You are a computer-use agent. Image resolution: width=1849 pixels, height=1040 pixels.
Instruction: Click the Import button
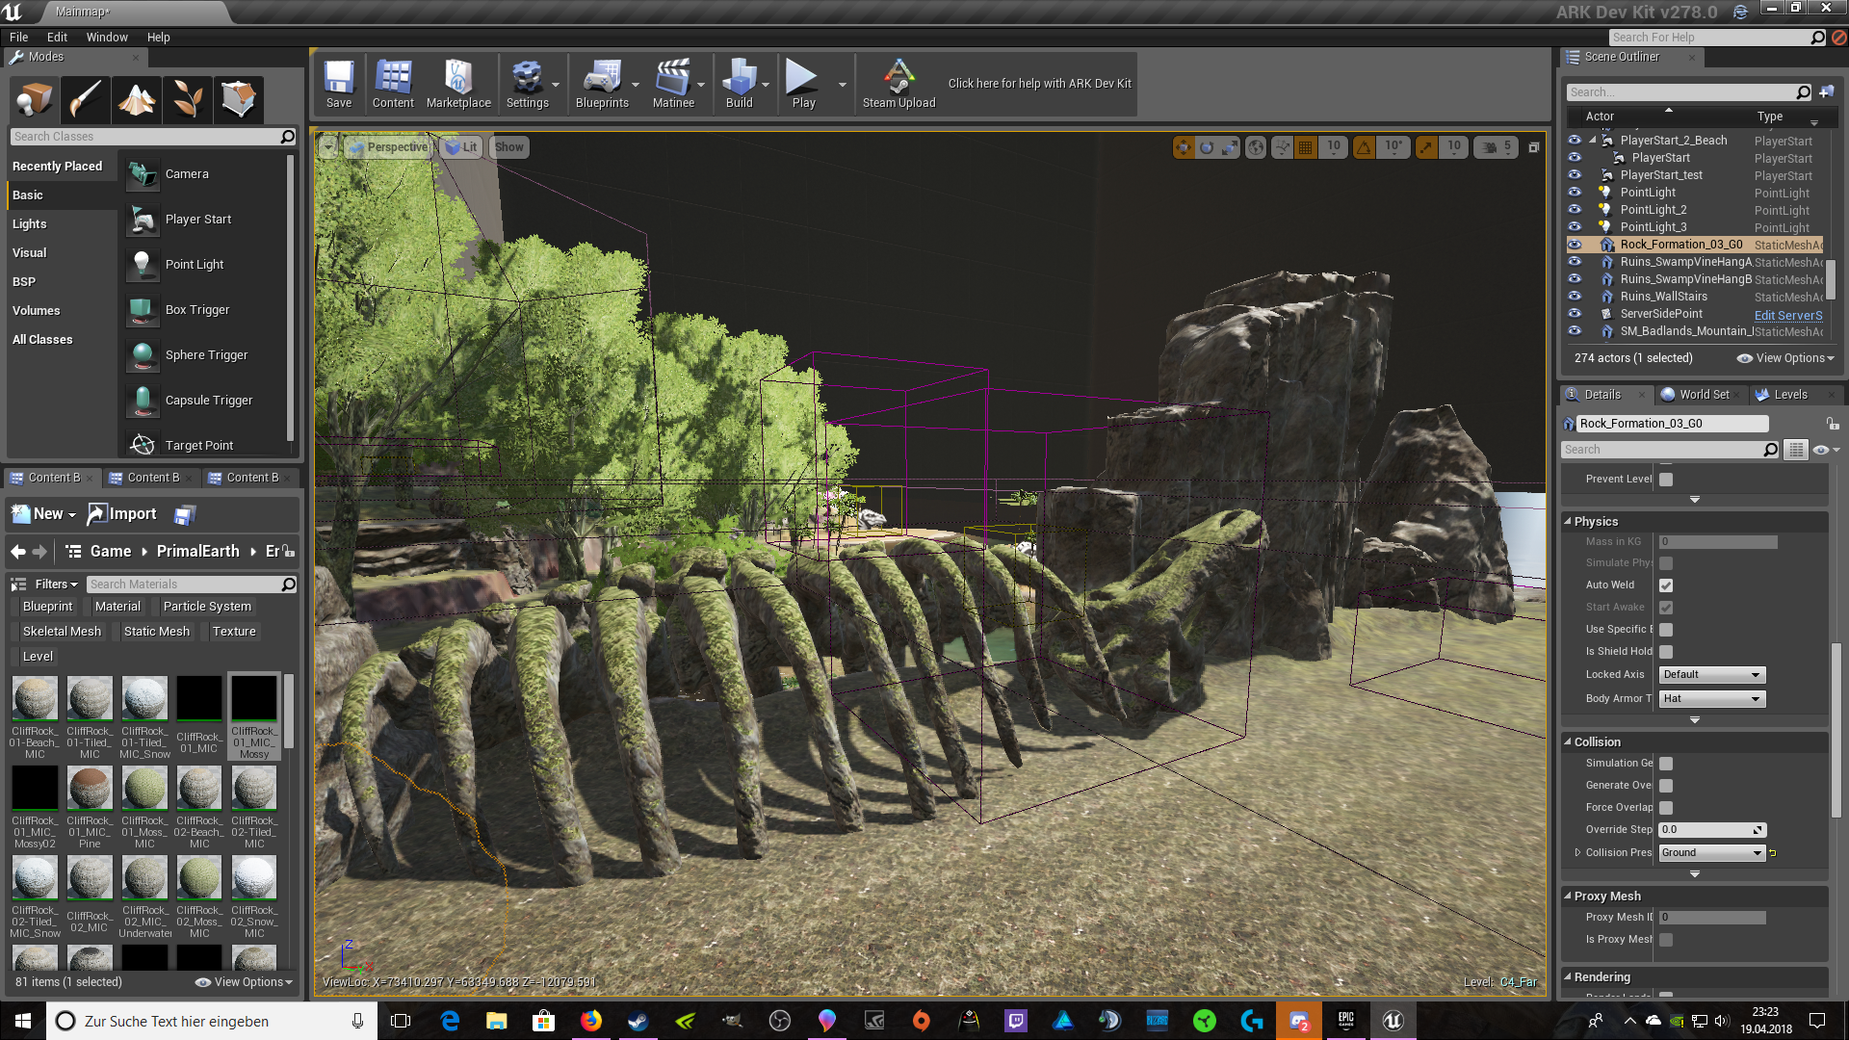pos(122,514)
